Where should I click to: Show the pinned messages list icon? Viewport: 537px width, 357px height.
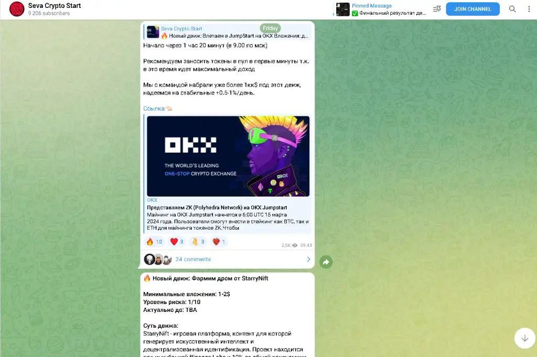(437, 9)
